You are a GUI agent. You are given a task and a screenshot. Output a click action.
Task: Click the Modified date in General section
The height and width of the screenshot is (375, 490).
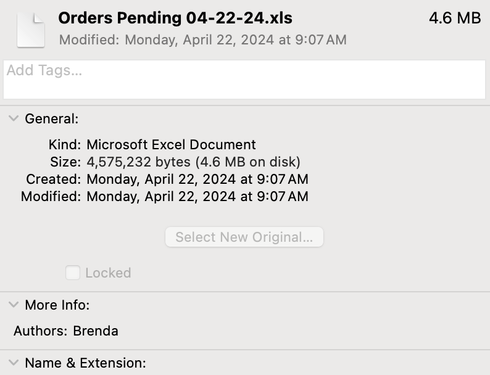point(197,197)
